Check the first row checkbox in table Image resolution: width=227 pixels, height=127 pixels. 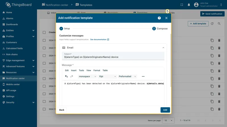[44, 40]
